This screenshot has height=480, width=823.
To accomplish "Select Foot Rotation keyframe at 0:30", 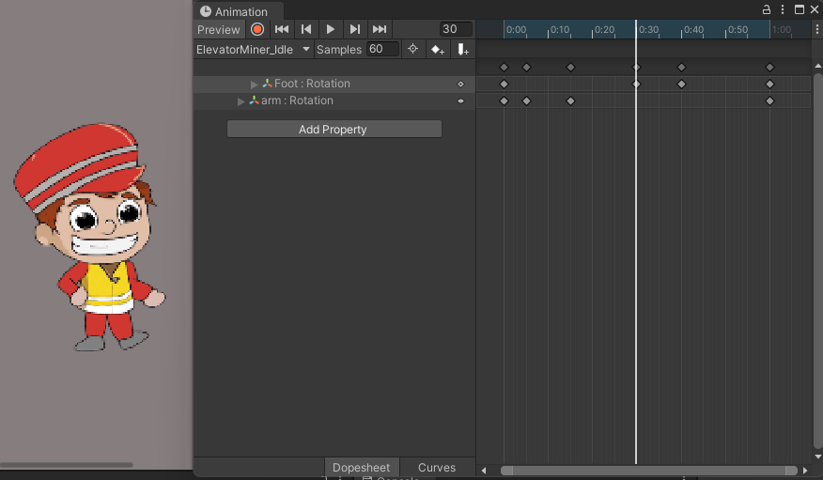I will (636, 84).
